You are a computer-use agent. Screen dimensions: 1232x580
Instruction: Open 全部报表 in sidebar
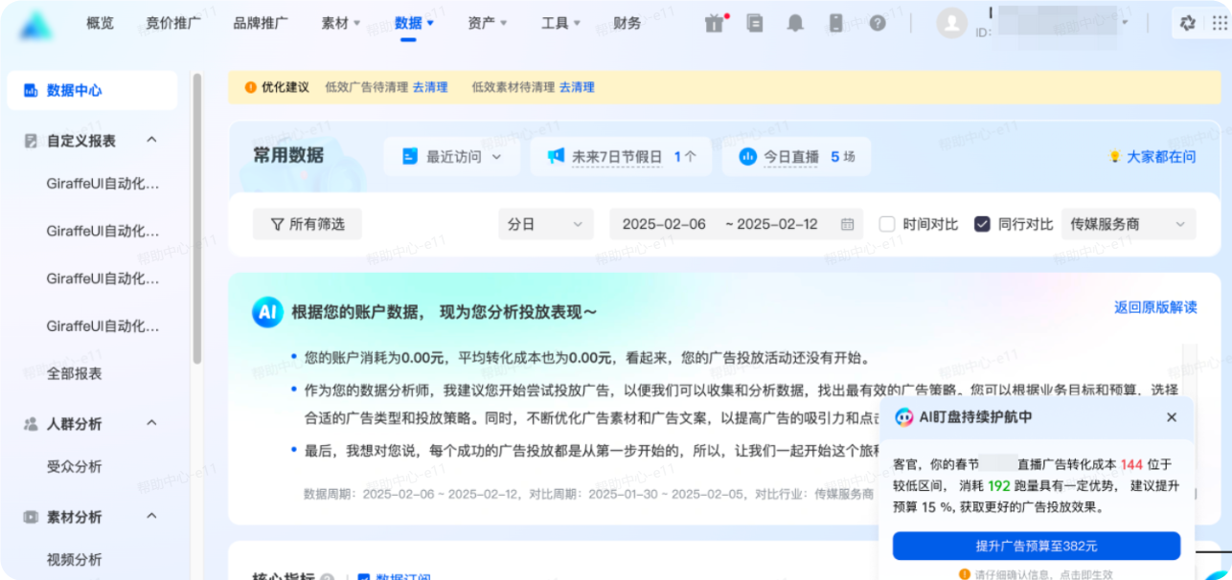[x=74, y=373]
